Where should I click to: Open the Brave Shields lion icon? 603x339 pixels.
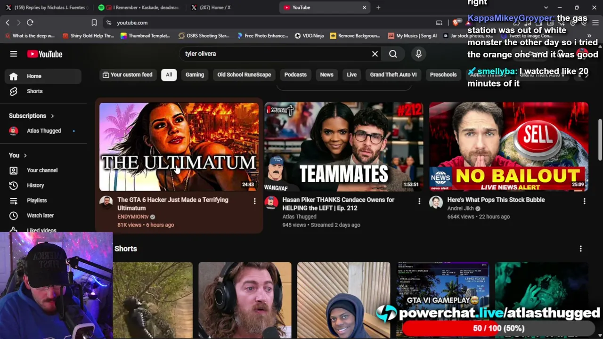pyautogui.click(x=455, y=23)
